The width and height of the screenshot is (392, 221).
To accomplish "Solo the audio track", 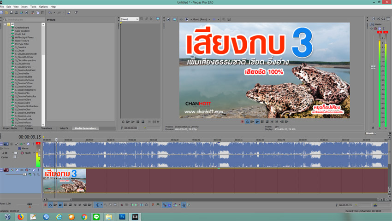I will point(33,144).
